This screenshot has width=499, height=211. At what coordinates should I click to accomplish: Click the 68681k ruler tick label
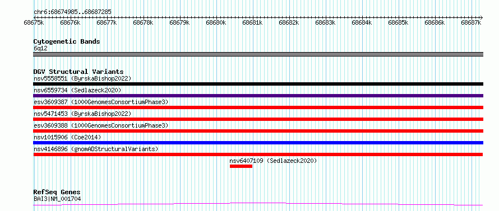tap(253, 22)
